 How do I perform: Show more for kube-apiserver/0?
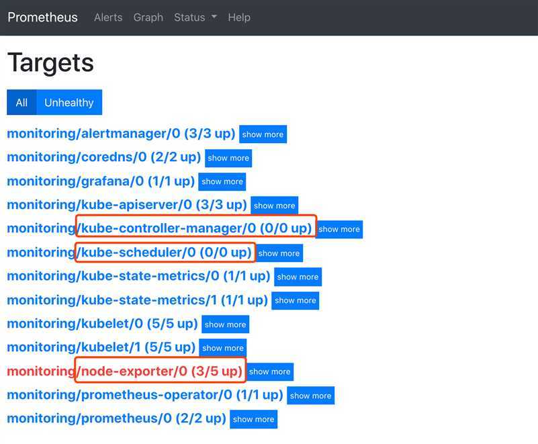[275, 206]
